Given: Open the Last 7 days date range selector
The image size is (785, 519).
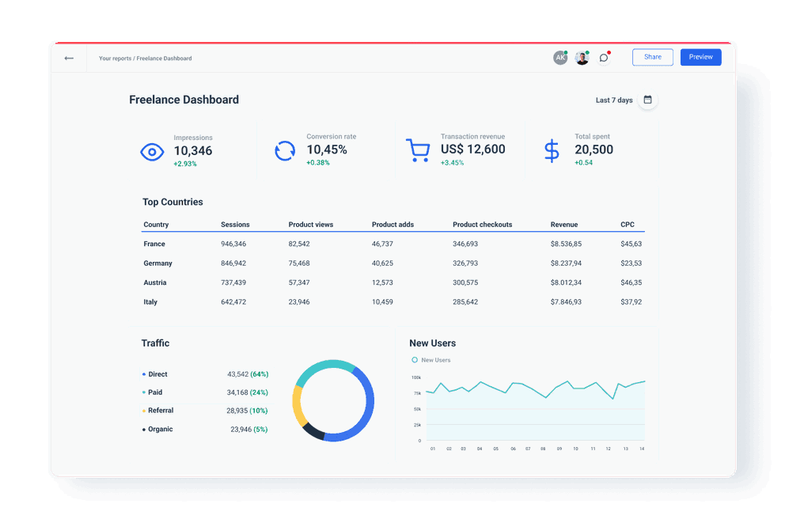Looking at the screenshot, I should tap(612, 100).
